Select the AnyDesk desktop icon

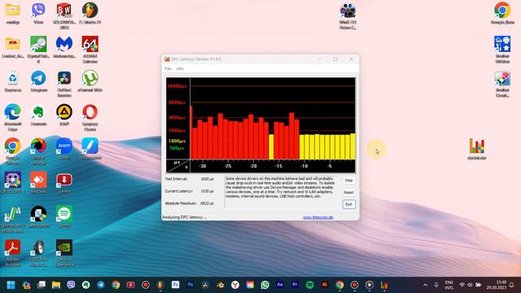tap(38, 182)
